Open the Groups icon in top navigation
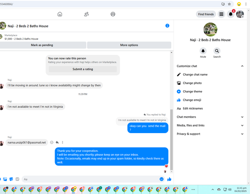Image resolution: width=250 pixels, height=194 pixels. click(113, 14)
